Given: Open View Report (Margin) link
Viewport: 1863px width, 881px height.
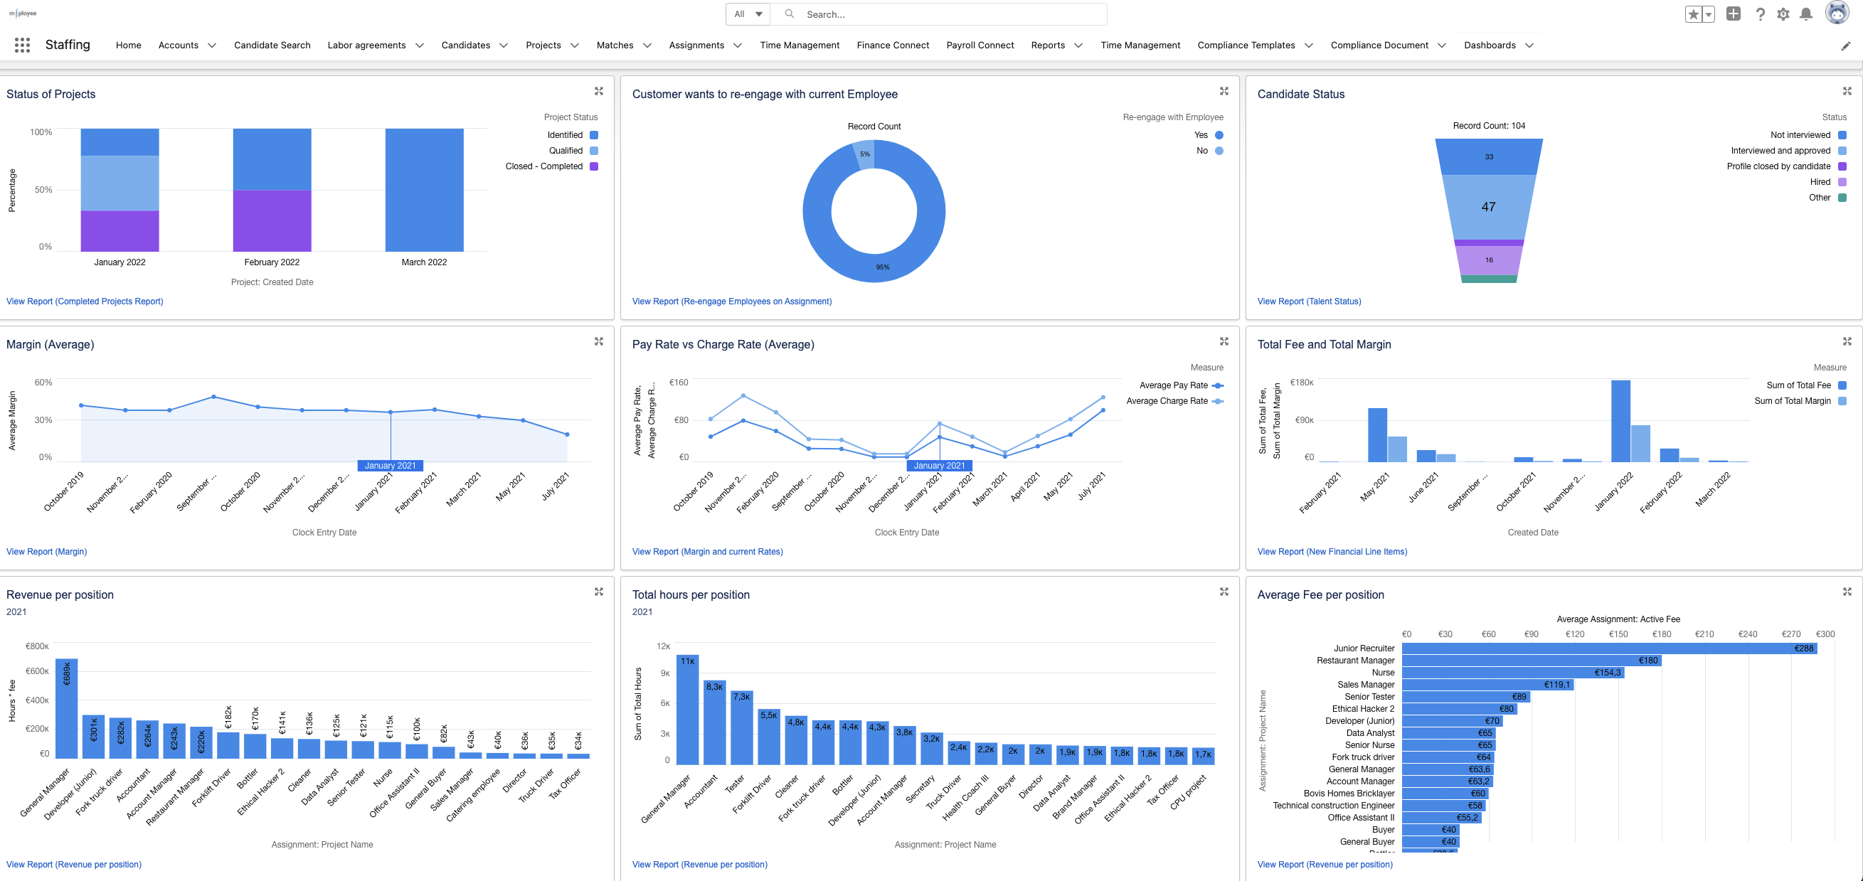Looking at the screenshot, I should (46, 552).
